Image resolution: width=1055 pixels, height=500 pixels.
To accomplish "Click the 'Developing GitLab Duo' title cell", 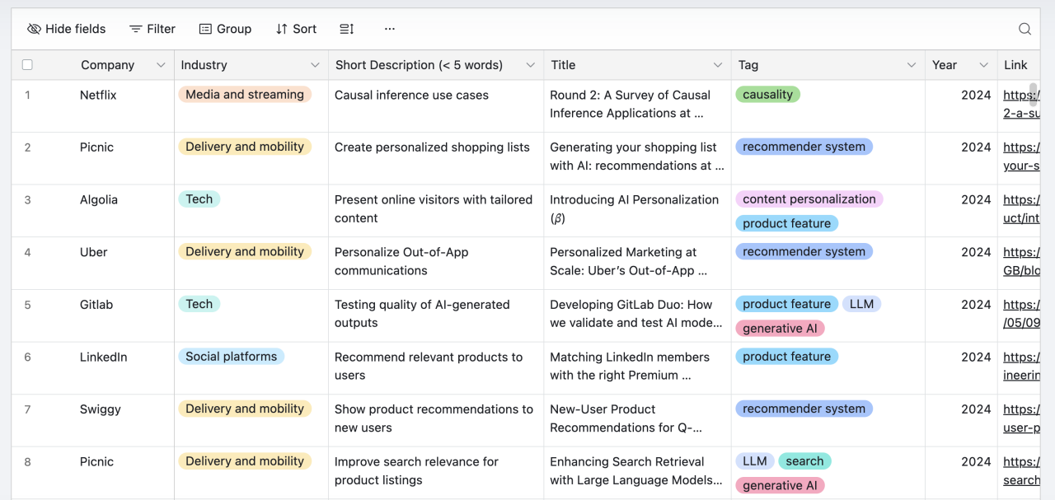I will click(x=636, y=314).
